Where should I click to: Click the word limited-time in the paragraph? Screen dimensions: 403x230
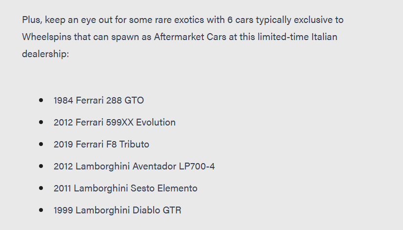[x=283, y=37]
